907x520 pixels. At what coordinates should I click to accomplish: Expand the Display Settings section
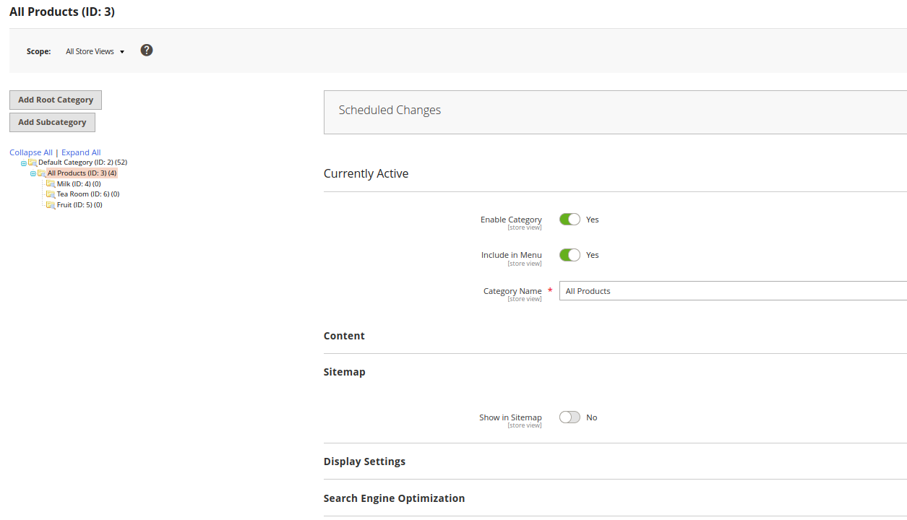(x=364, y=461)
